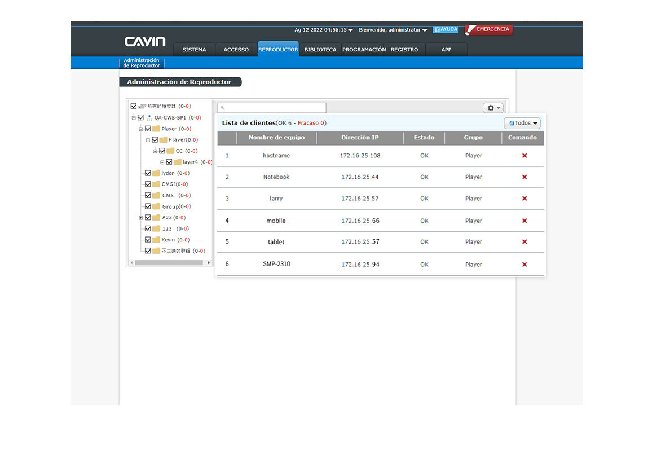Open the gear settings dropdown
Image resolution: width=661 pixels, height=457 pixels.
click(493, 108)
